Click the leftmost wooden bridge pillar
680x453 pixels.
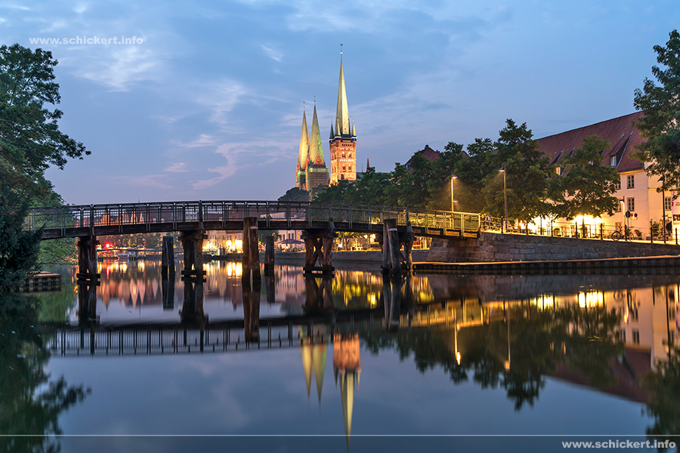click(x=88, y=258)
